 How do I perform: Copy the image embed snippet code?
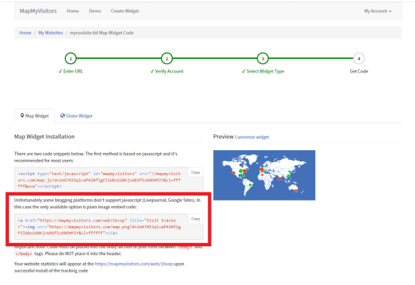[x=196, y=219]
